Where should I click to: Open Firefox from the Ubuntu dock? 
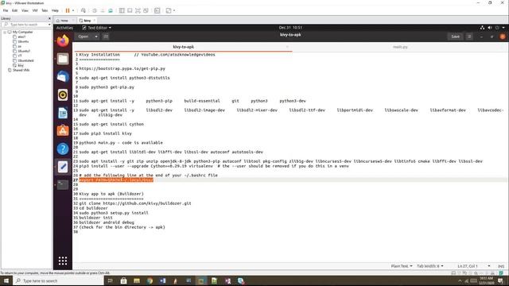pyautogui.click(x=63, y=41)
